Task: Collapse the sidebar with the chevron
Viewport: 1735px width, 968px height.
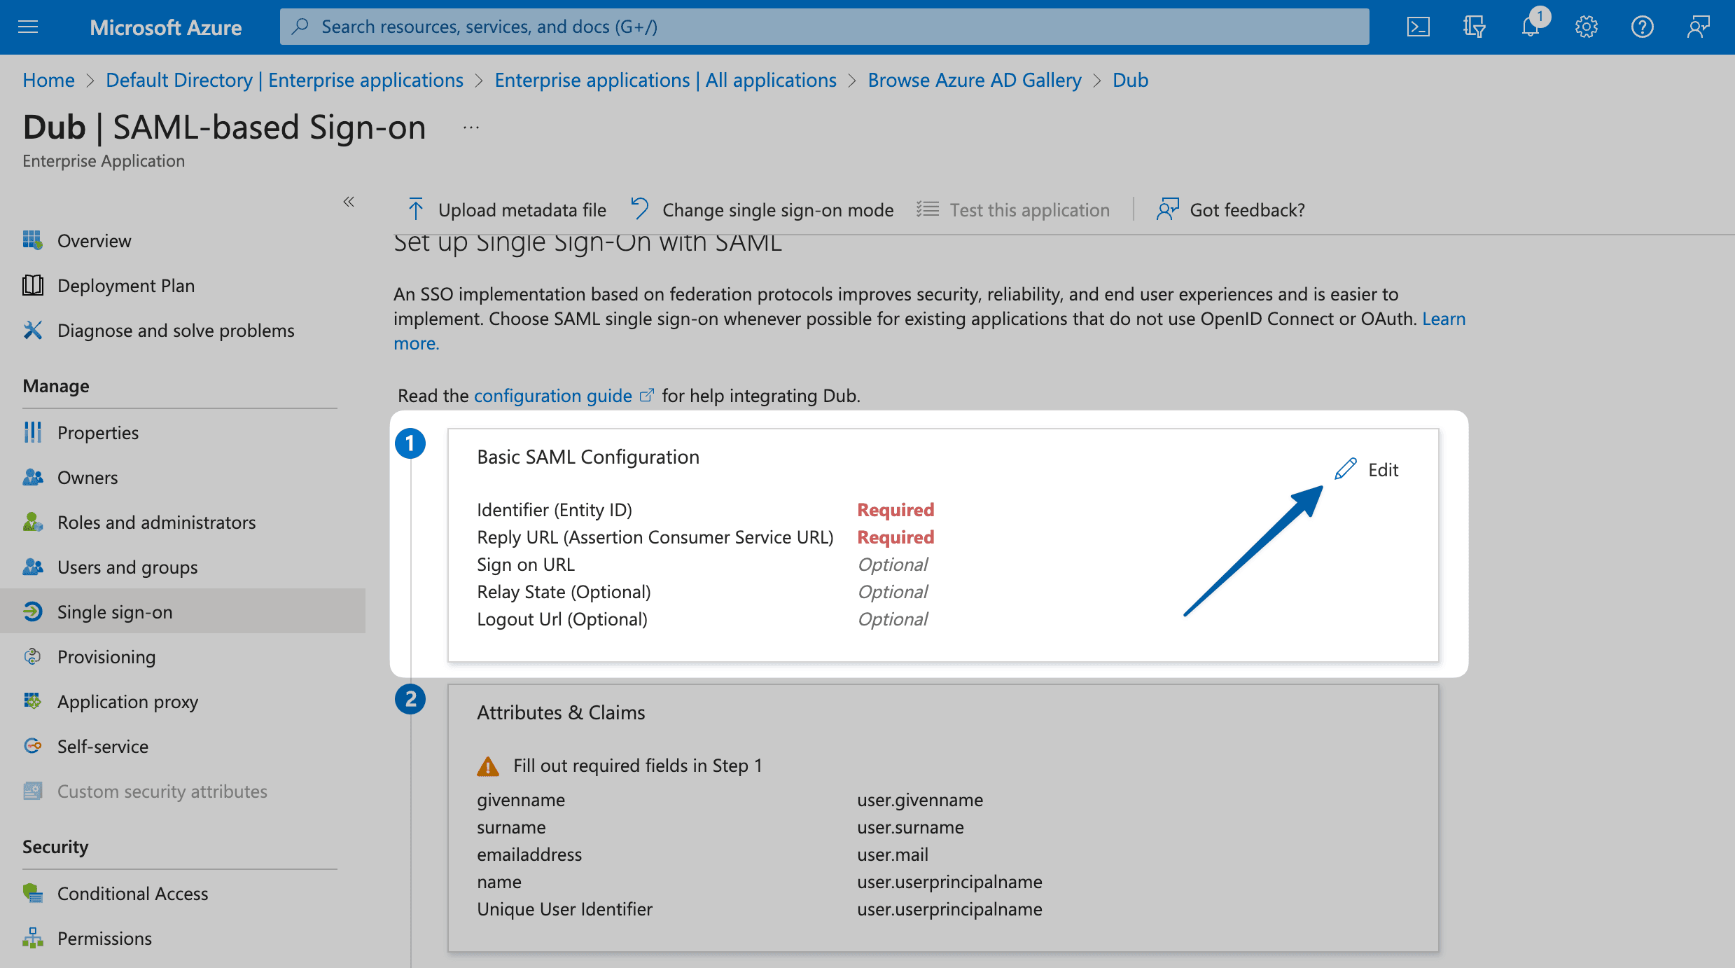Action: click(348, 202)
